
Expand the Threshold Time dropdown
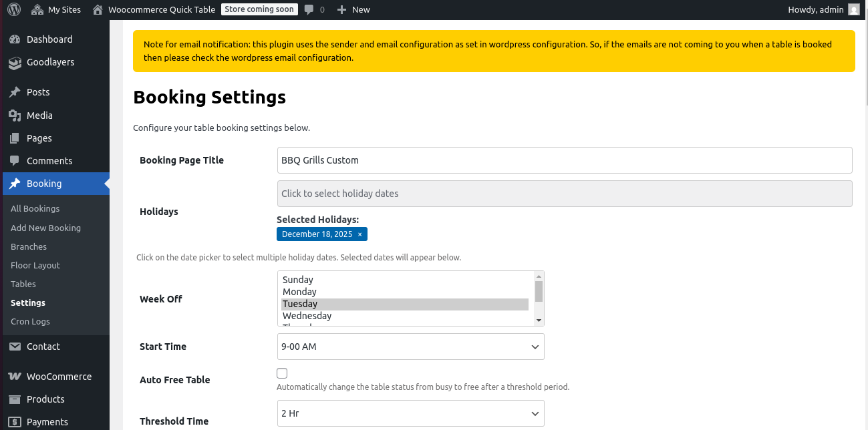tap(410, 413)
